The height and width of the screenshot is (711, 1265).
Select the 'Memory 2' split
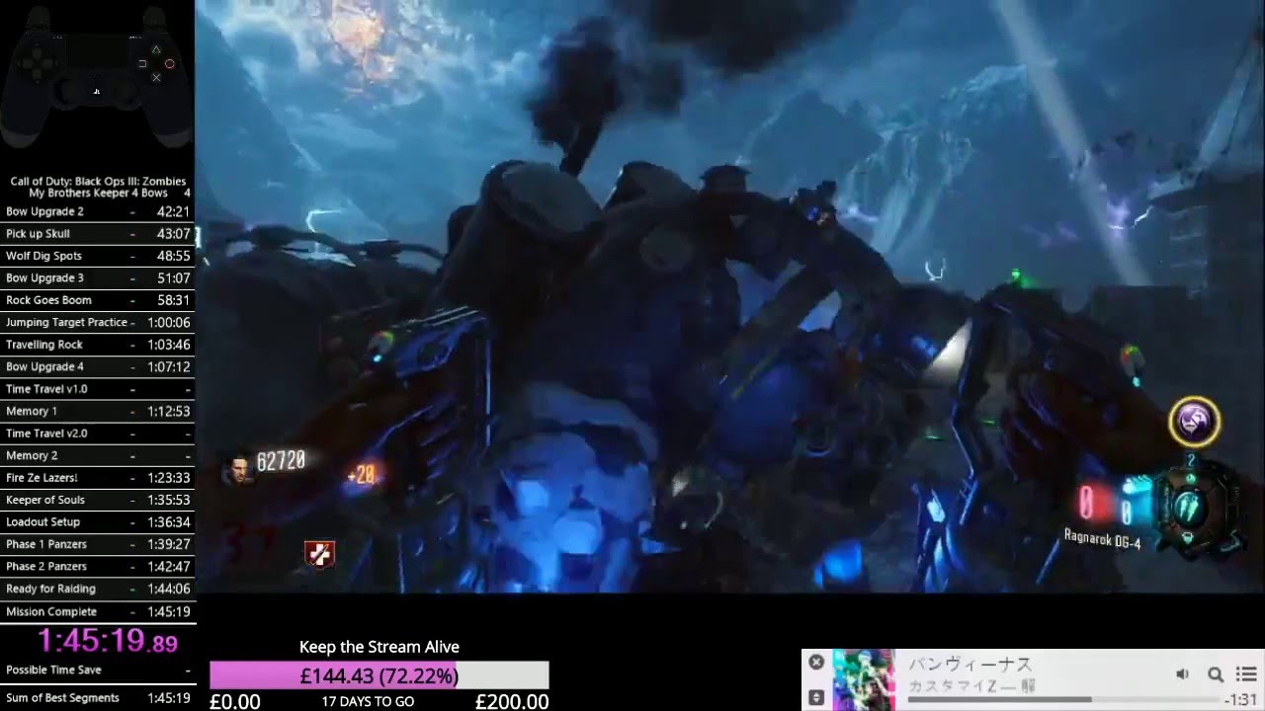[x=98, y=456]
